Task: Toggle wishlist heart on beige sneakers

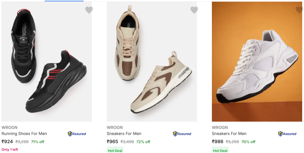Action: tap(194, 10)
